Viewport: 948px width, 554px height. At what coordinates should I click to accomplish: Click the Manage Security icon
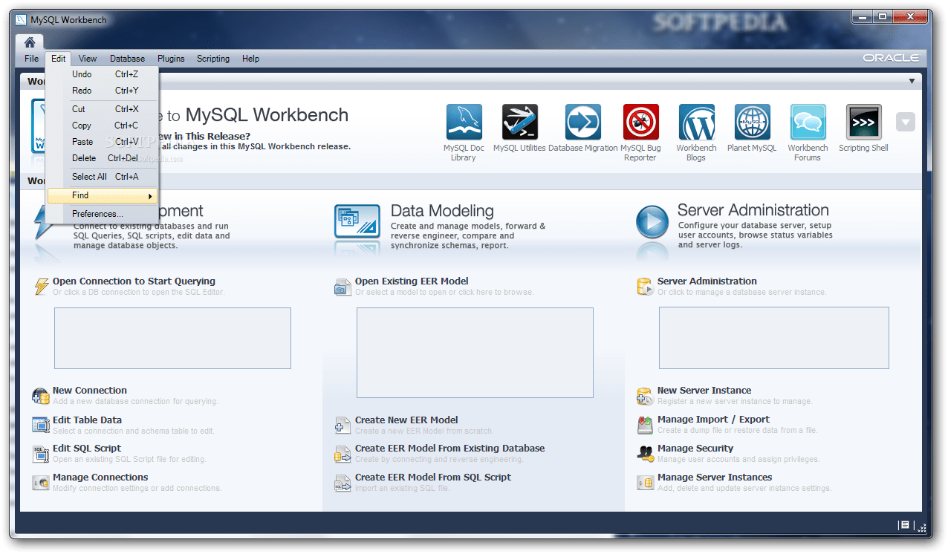[x=645, y=454]
